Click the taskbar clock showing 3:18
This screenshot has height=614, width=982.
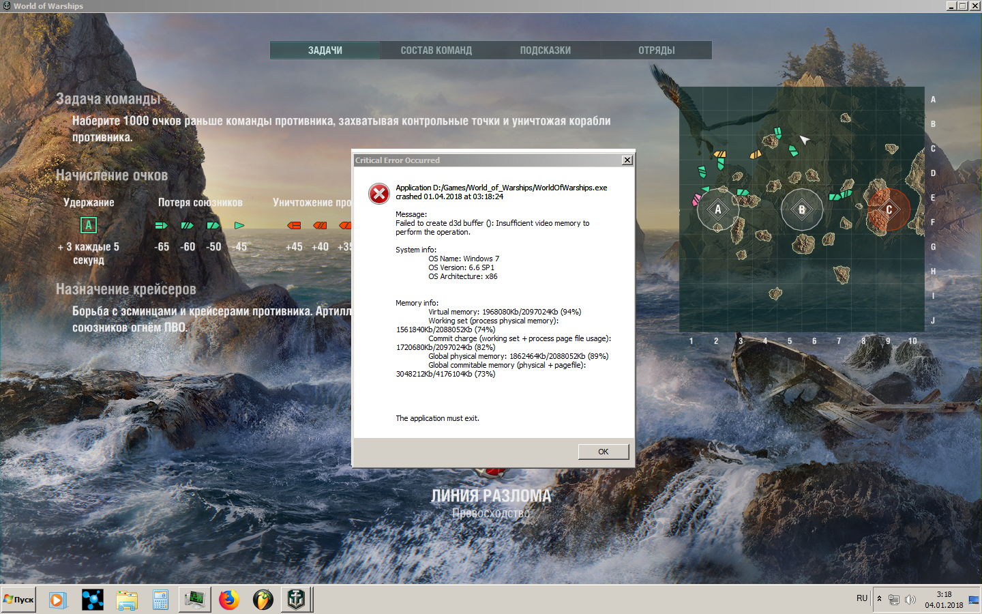[944, 600]
